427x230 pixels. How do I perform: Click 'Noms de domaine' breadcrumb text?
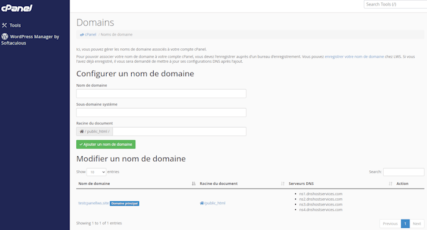[x=117, y=35]
